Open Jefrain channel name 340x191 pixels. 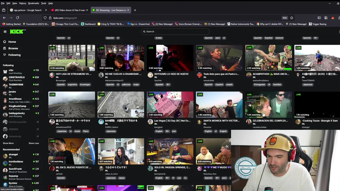coord(59,174)
